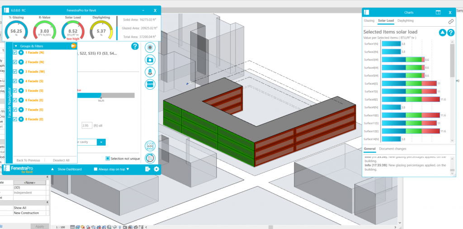Click the <None> button in Properties
This screenshot has height=229, width=463.
click(x=29, y=183)
